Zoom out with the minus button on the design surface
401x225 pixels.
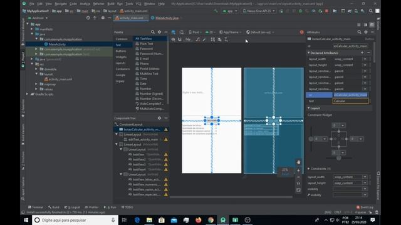[x=298, y=177]
